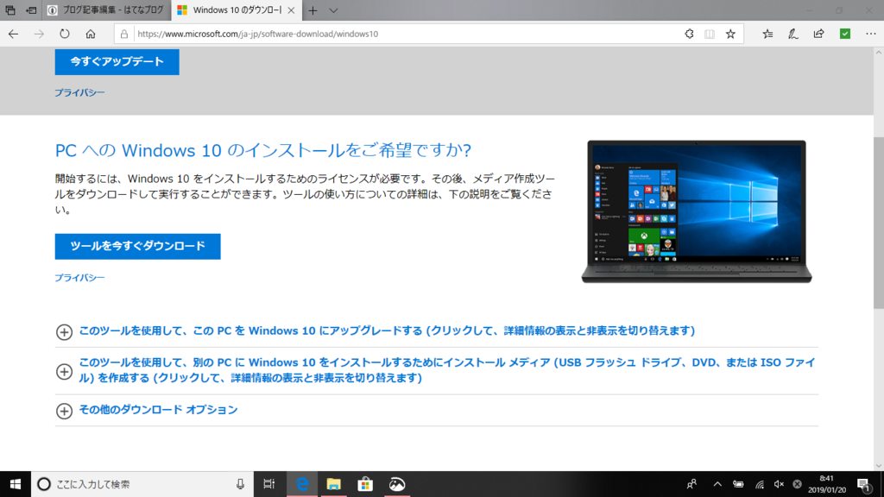This screenshot has height=497, width=884.
Task: Click the green checkmark extension icon
Action: point(844,34)
